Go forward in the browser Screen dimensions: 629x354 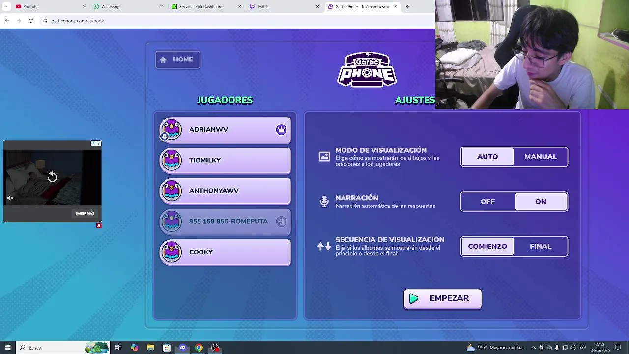19,21
